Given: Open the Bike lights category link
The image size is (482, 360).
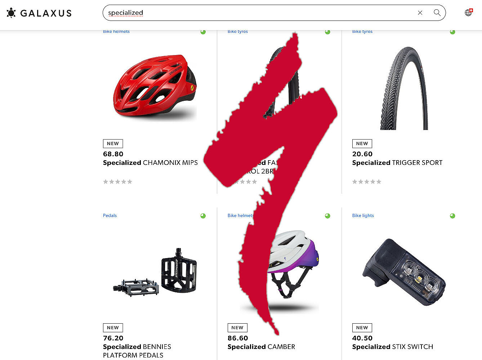Looking at the screenshot, I should tap(363, 216).
